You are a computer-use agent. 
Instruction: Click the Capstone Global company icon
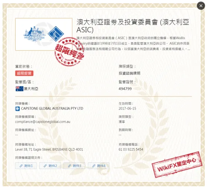coord(18,108)
